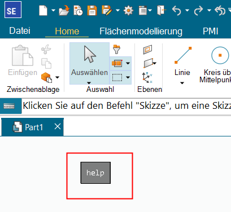The image size is (231, 212).
Task: Toggle the dashed rectangle fence select
Action: tap(117, 77)
